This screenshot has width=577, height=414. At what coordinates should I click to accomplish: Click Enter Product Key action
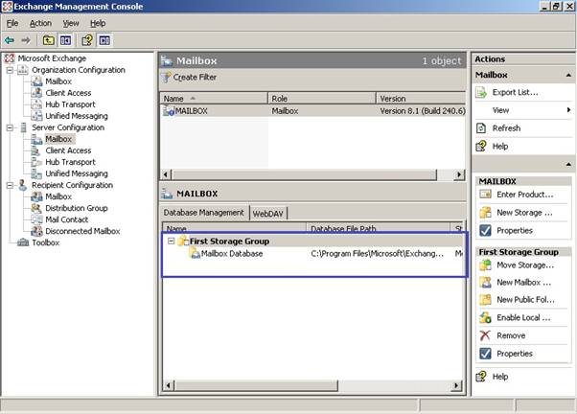coord(525,194)
